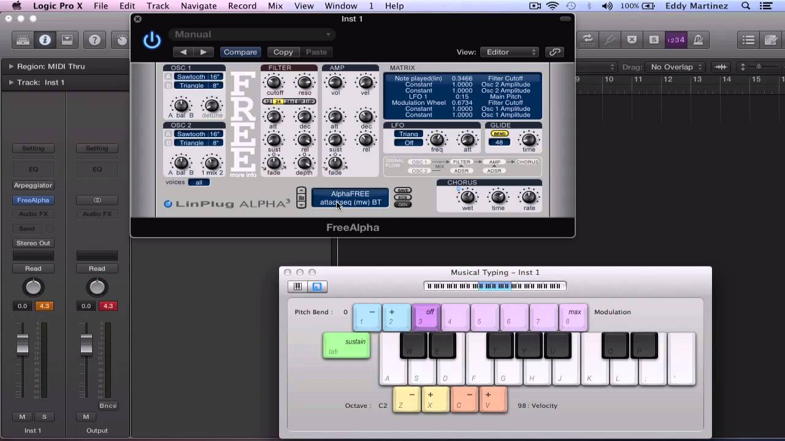Image resolution: width=785 pixels, height=441 pixels.
Task: Open the Manual preset dropdown
Action: 252,34
